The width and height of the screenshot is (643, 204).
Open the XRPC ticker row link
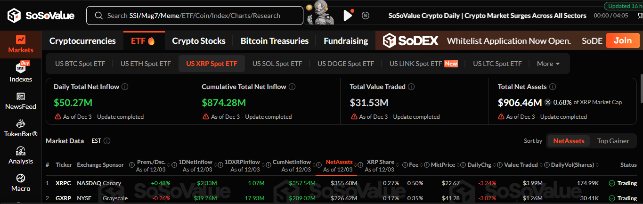63,183
